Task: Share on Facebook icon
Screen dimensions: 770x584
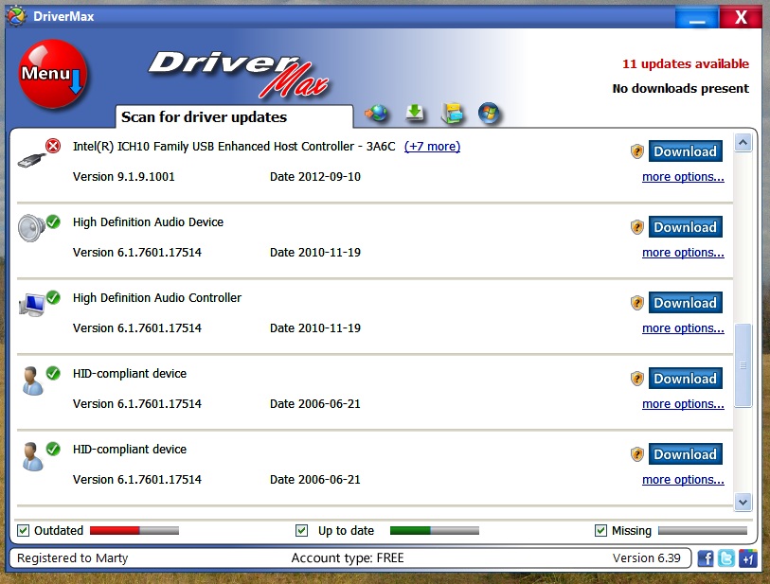Action: (x=706, y=558)
